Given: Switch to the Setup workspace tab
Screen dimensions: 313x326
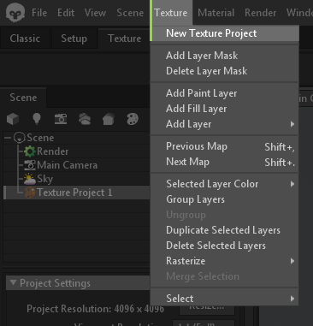Looking at the screenshot, I should click(74, 39).
